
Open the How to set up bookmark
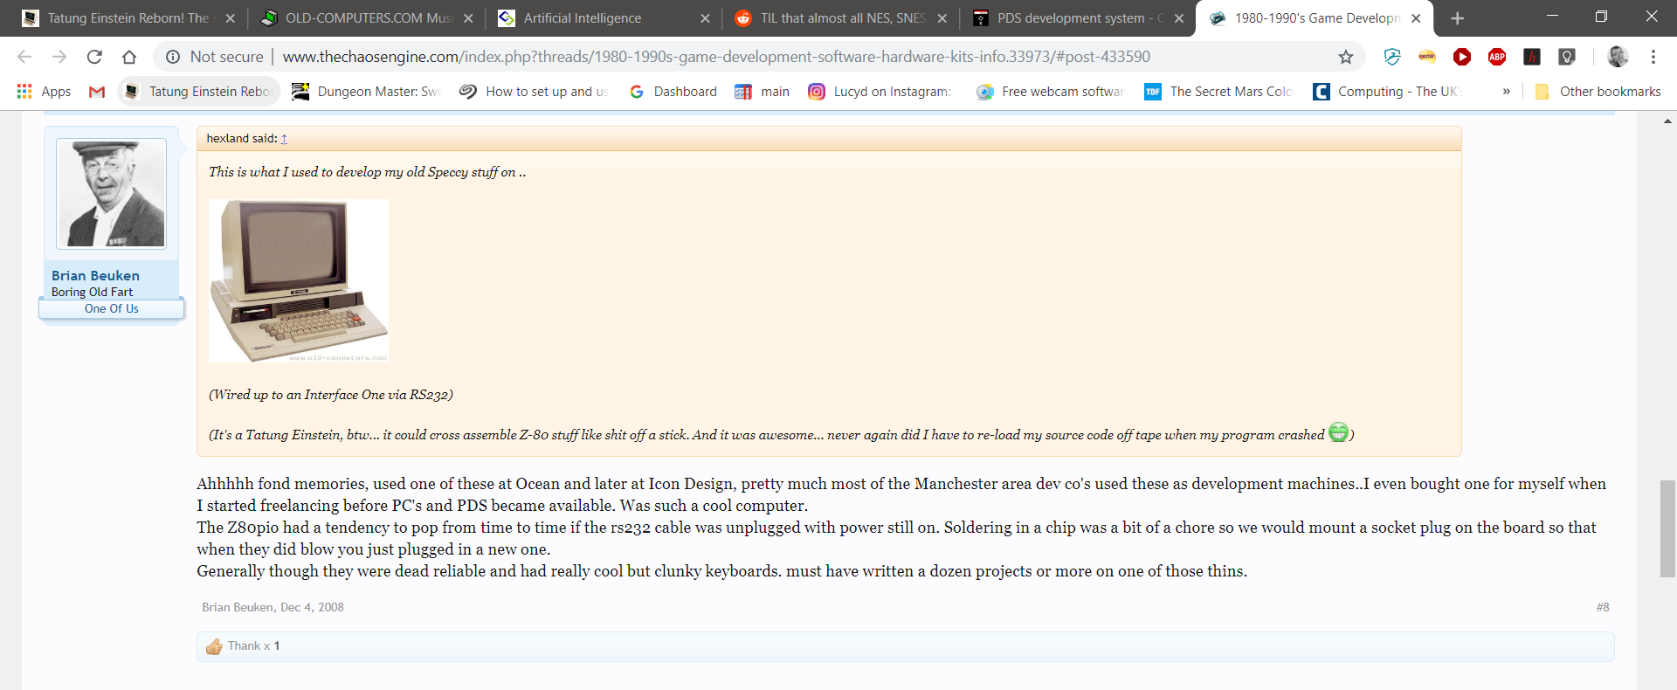tap(534, 92)
